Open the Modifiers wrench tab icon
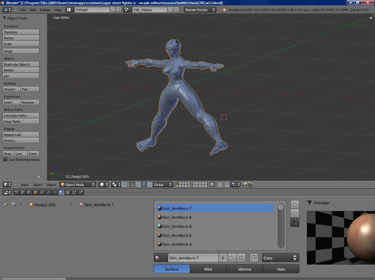The height and width of the screenshot is (280, 375). coord(48,193)
